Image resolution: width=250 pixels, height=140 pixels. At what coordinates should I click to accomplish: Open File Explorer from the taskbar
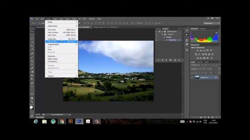point(45,121)
